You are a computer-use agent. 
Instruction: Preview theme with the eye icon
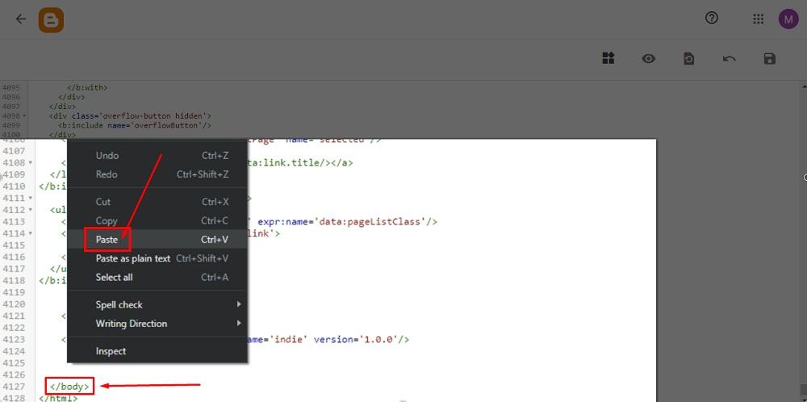point(649,59)
